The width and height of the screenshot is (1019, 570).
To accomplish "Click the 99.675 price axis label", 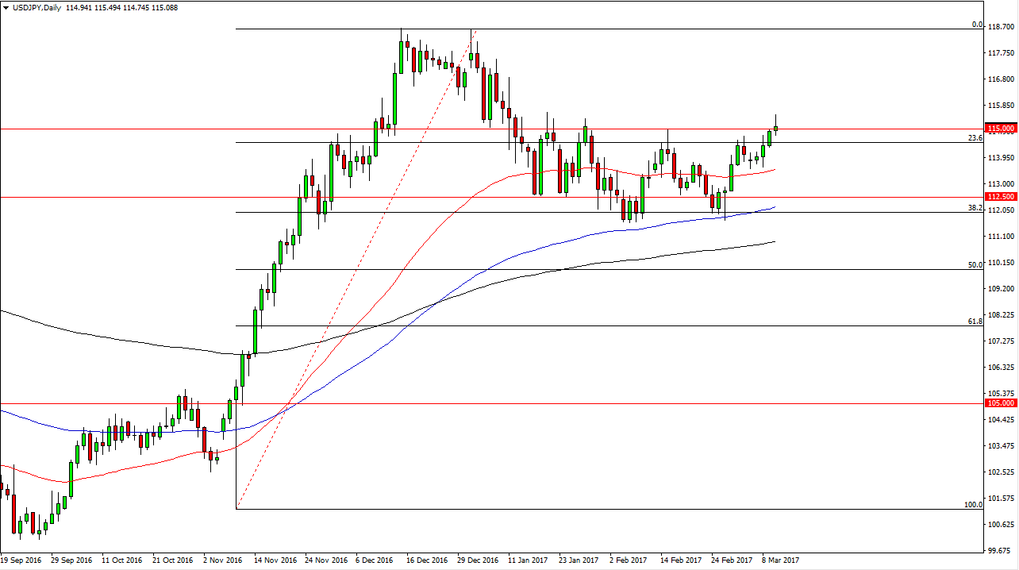I will tap(1001, 550).
